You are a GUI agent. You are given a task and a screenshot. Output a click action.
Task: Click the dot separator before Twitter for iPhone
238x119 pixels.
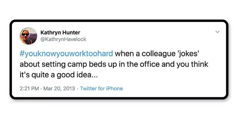[x=78, y=88]
